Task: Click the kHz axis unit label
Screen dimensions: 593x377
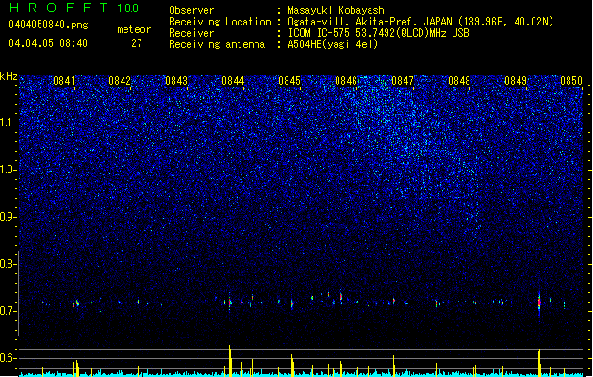Action: point(8,76)
